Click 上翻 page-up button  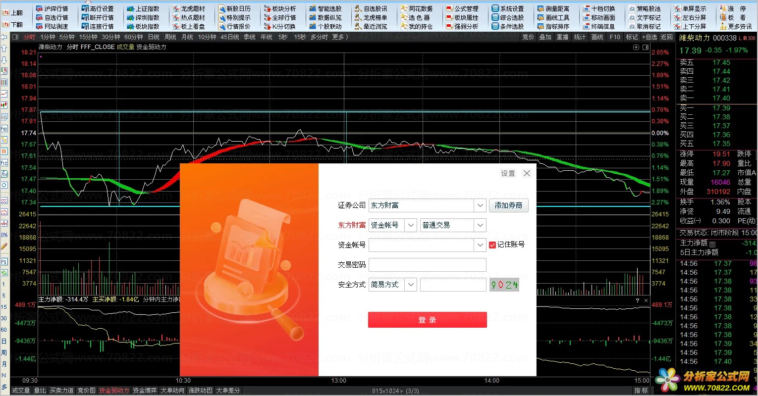[x=12, y=12]
